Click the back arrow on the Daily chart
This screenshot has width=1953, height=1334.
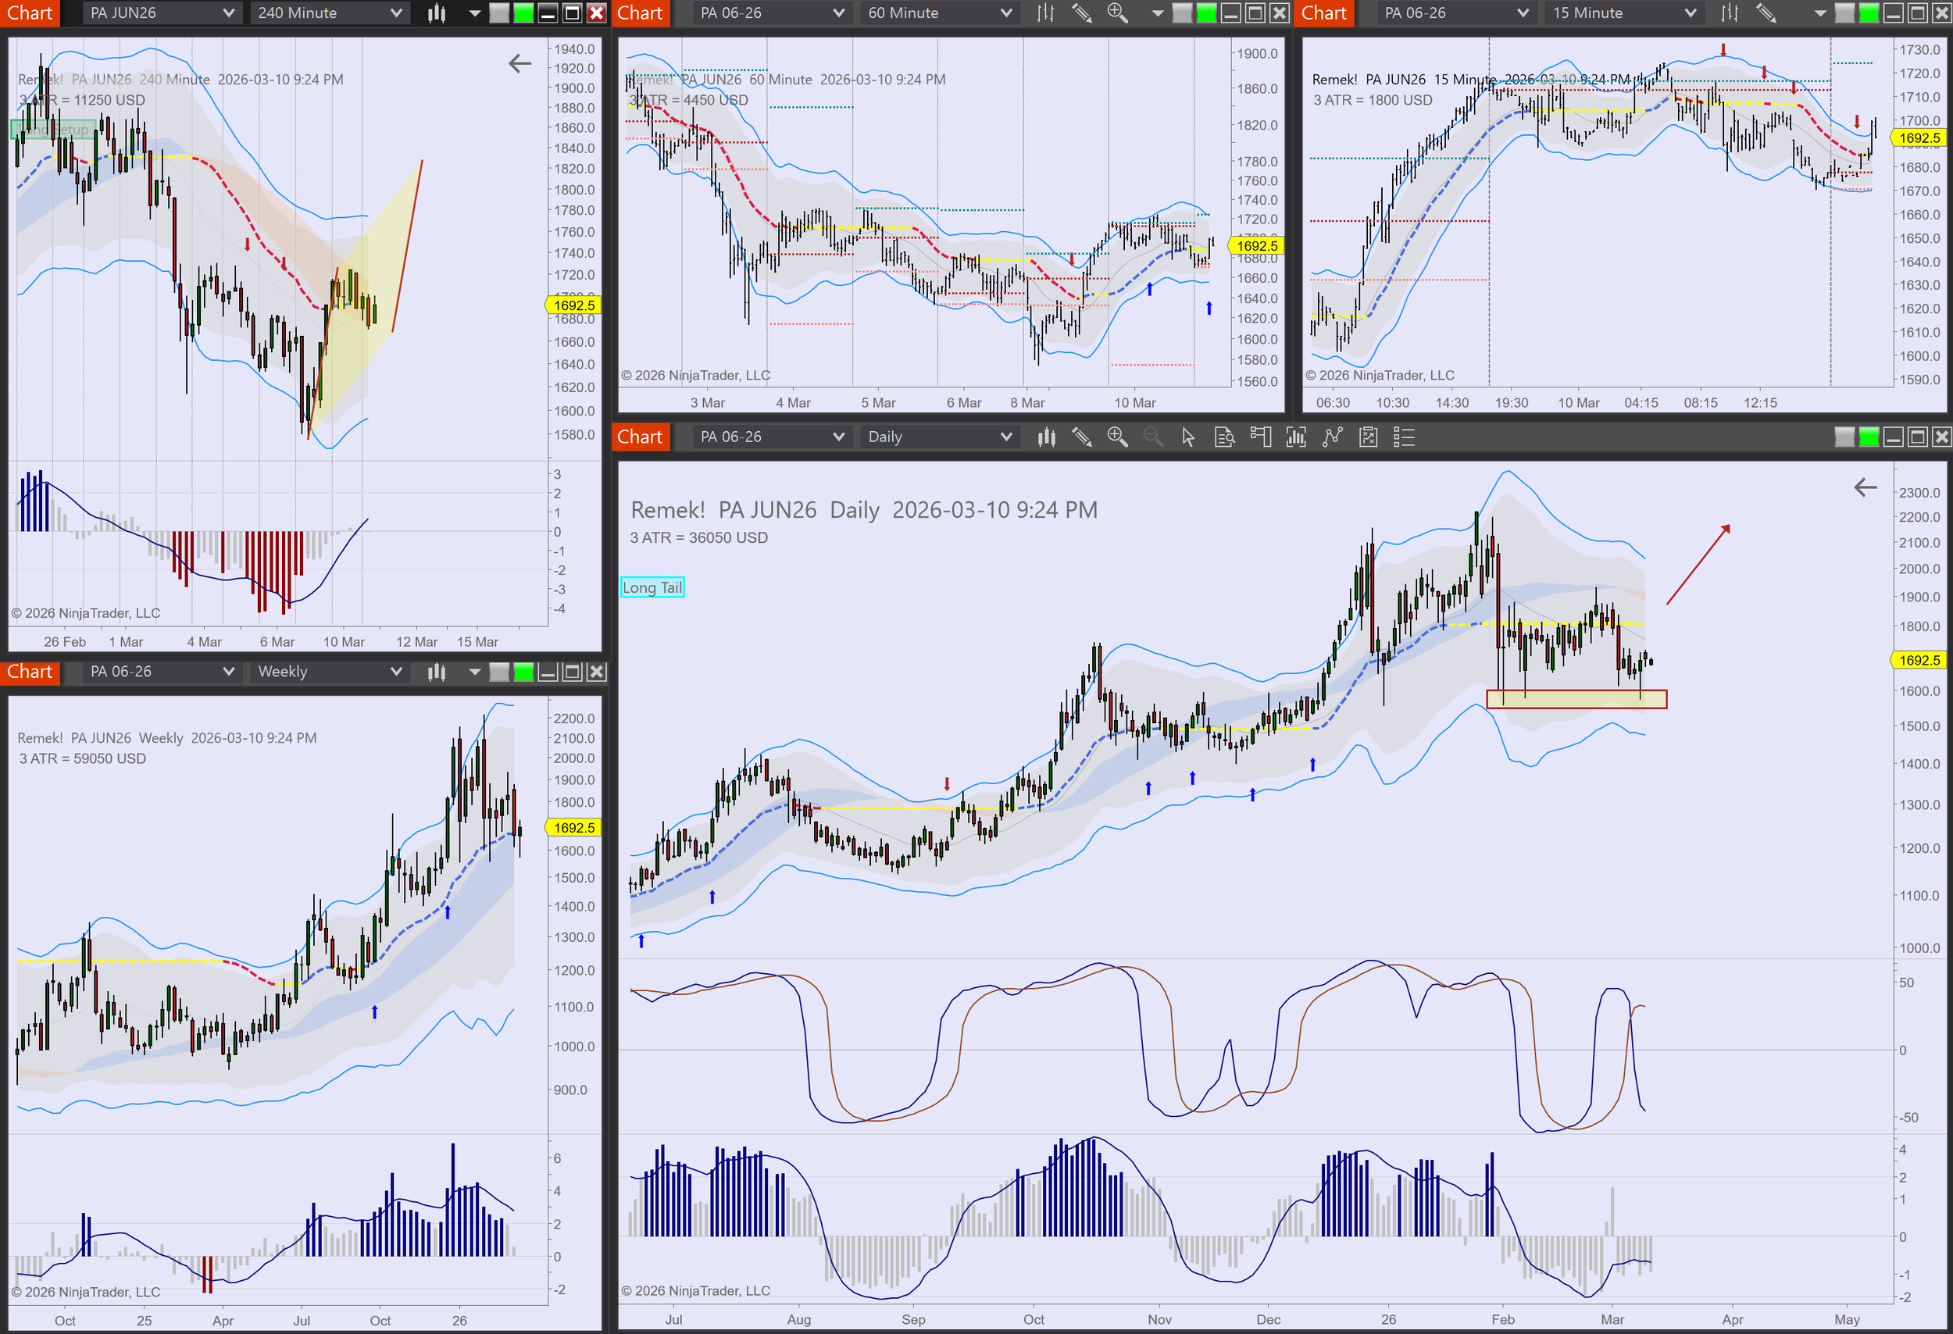[1865, 487]
